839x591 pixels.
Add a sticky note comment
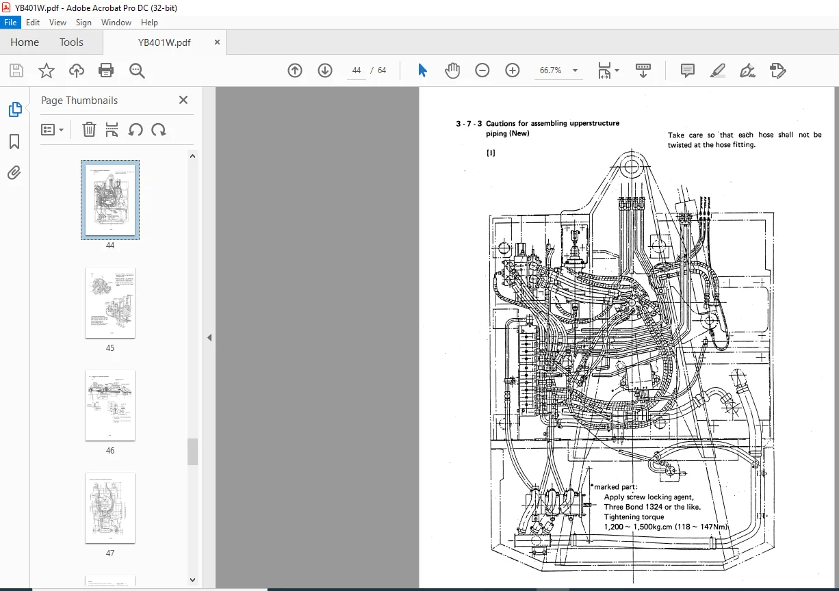[x=688, y=70]
